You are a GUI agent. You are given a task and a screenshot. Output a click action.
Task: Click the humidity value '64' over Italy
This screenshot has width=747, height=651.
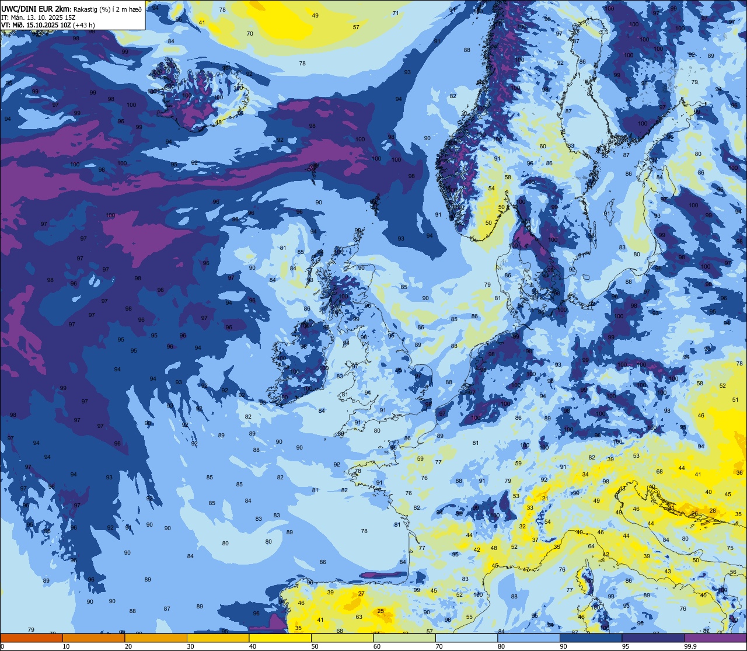click(x=591, y=546)
